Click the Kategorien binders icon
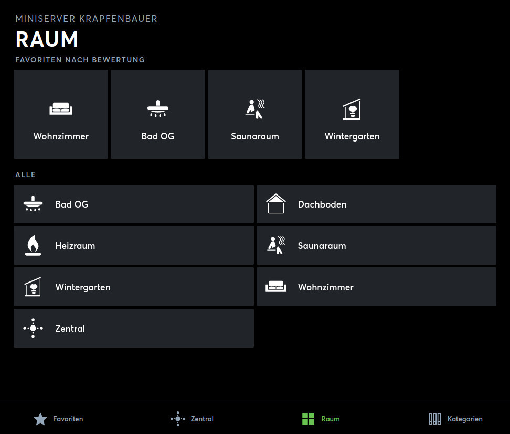Viewport: 510px width, 434px height. [x=434, y=419]
